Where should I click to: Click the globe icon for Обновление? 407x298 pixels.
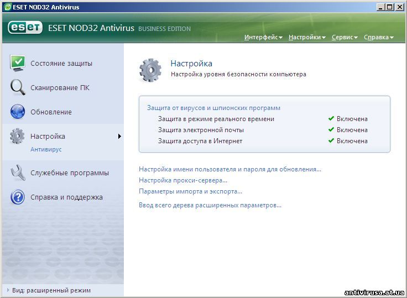18,112
